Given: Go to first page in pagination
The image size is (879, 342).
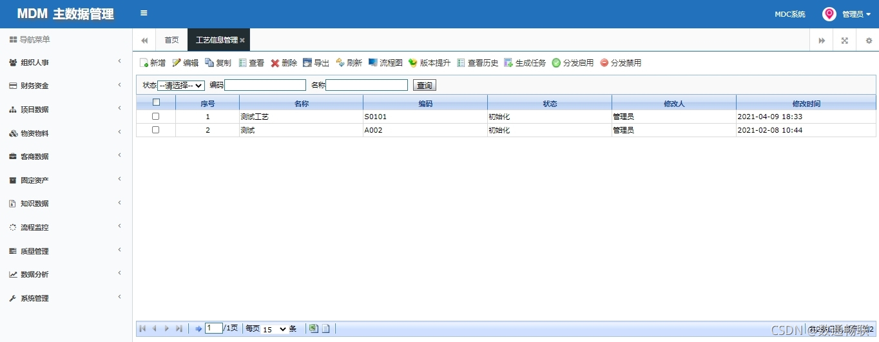Looking at the screenshot, I should [x=142, y=328].
